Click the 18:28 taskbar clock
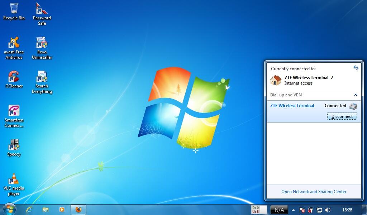Screen dimensions: 367x215 [x=347, y=210]
